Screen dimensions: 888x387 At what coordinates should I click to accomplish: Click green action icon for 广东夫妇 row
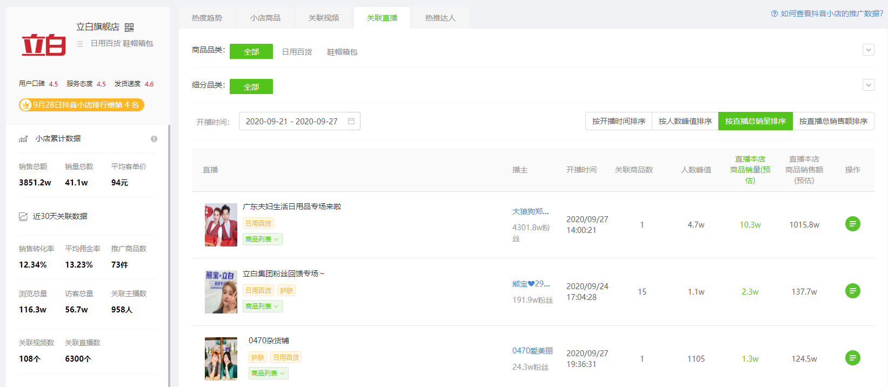(x=853, y=224)
